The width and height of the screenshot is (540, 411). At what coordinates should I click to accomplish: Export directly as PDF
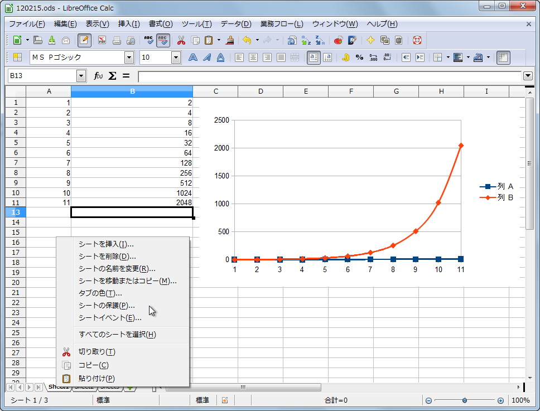point(102,40)
